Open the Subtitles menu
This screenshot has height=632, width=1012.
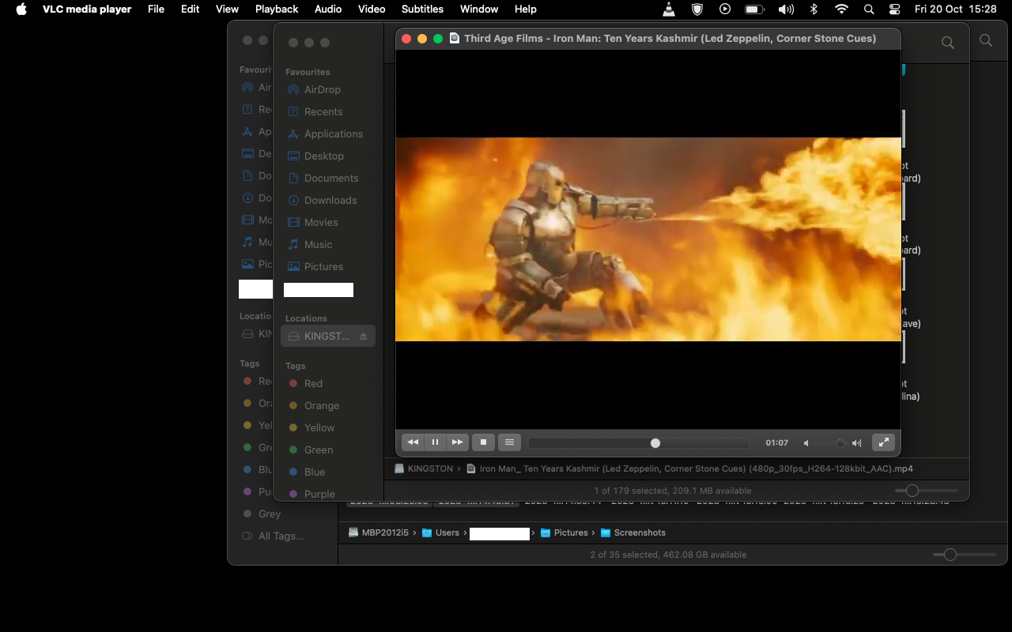pos(422,9)
